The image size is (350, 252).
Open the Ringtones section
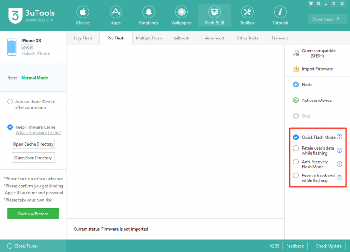click(x=149, y=15)
